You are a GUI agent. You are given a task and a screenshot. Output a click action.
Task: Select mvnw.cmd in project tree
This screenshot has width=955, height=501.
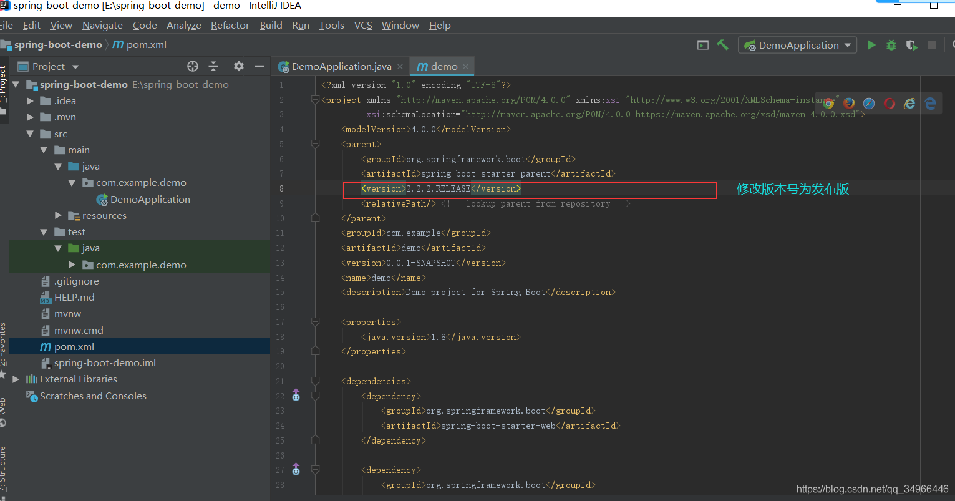79,330
